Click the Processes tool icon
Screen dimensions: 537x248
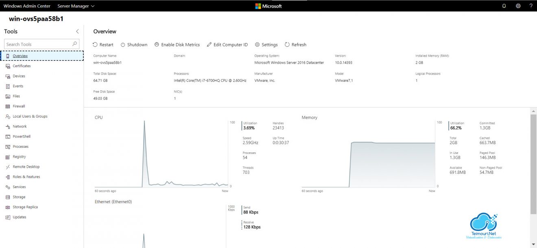coord(8,147)
